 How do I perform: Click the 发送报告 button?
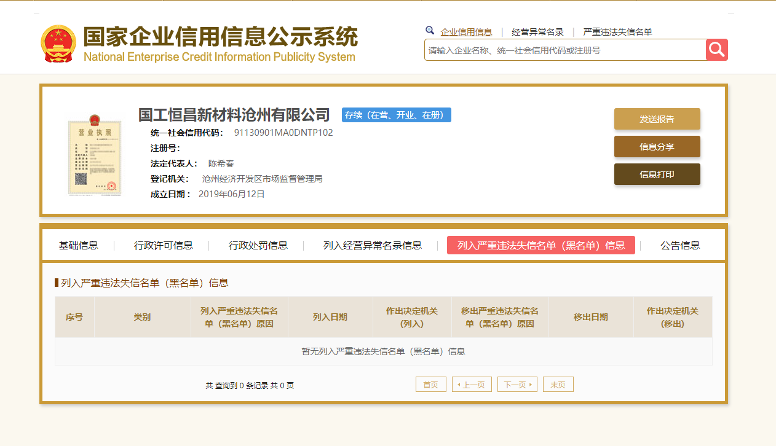point(657,119)
